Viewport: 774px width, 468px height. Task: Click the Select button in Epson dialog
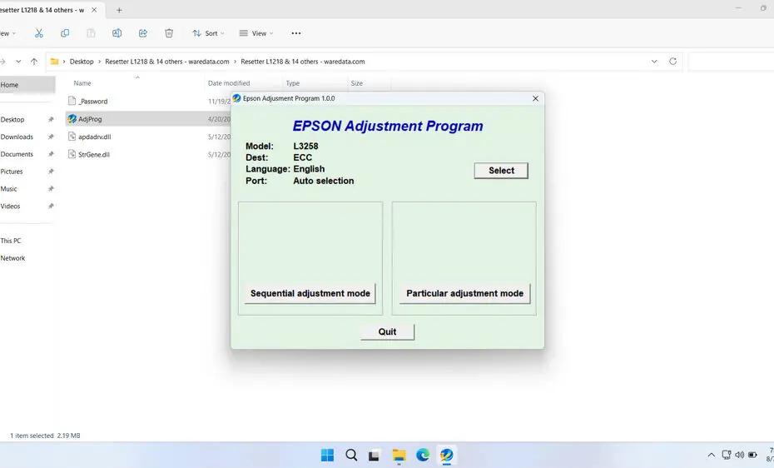(501, 171)
